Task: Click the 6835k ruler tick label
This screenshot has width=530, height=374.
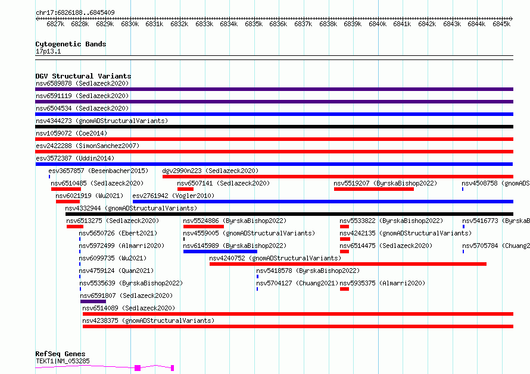Action: [254, 24]
